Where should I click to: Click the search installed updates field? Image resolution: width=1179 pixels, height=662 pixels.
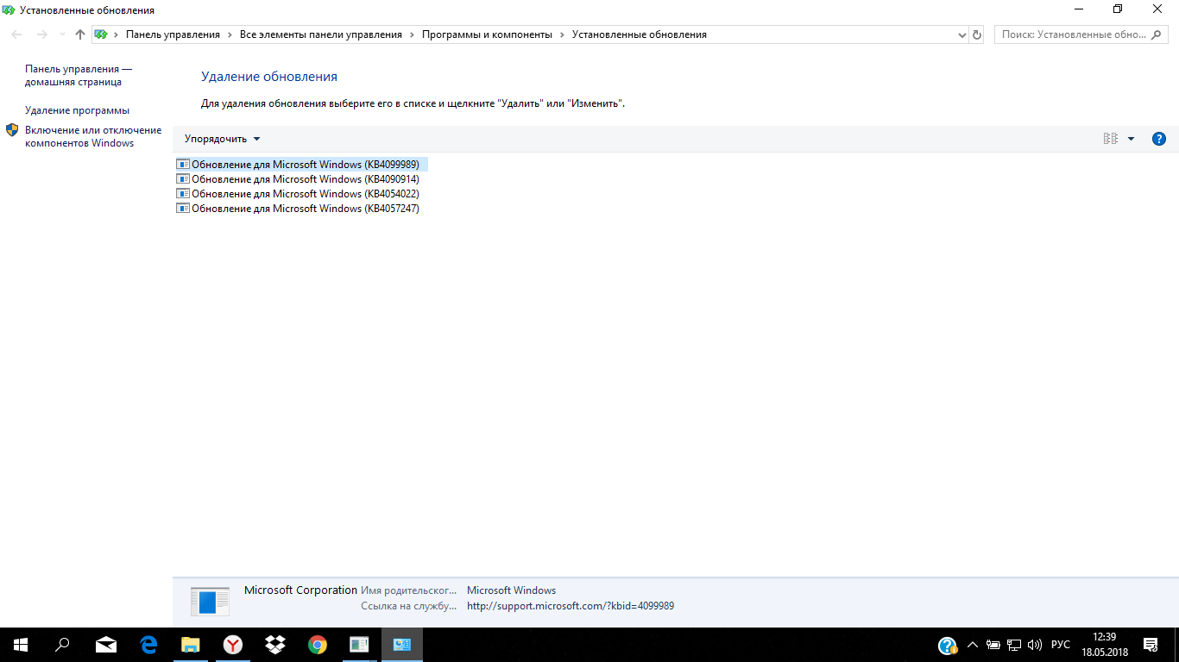point(1073,34)
